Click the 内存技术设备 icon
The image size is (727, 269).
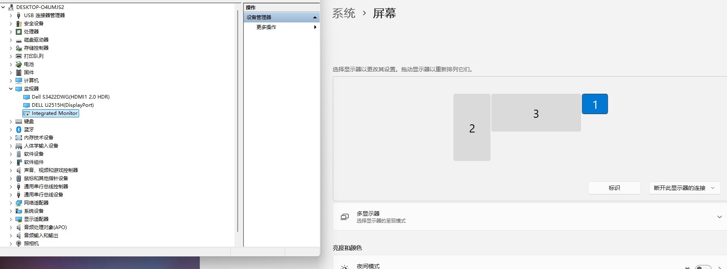[x=18, y=137]
